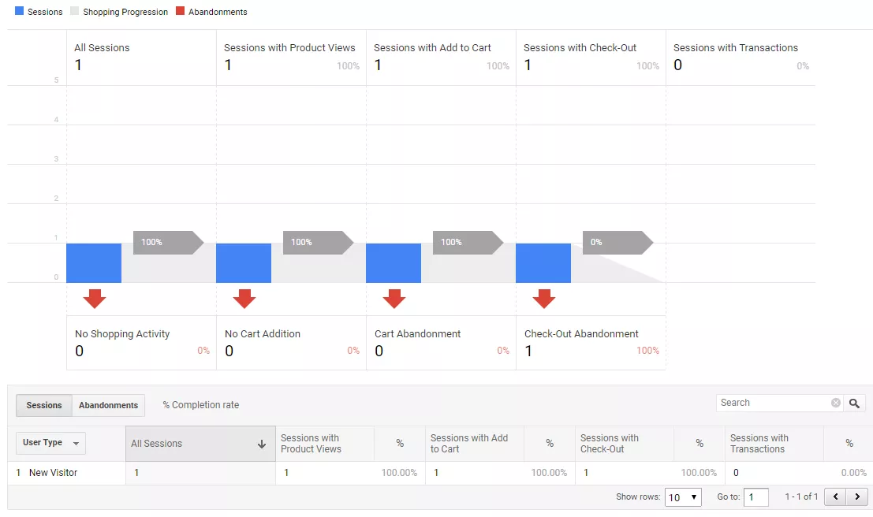
Task: Click the Cart Abandonment box
Action: tap(441, 343)
